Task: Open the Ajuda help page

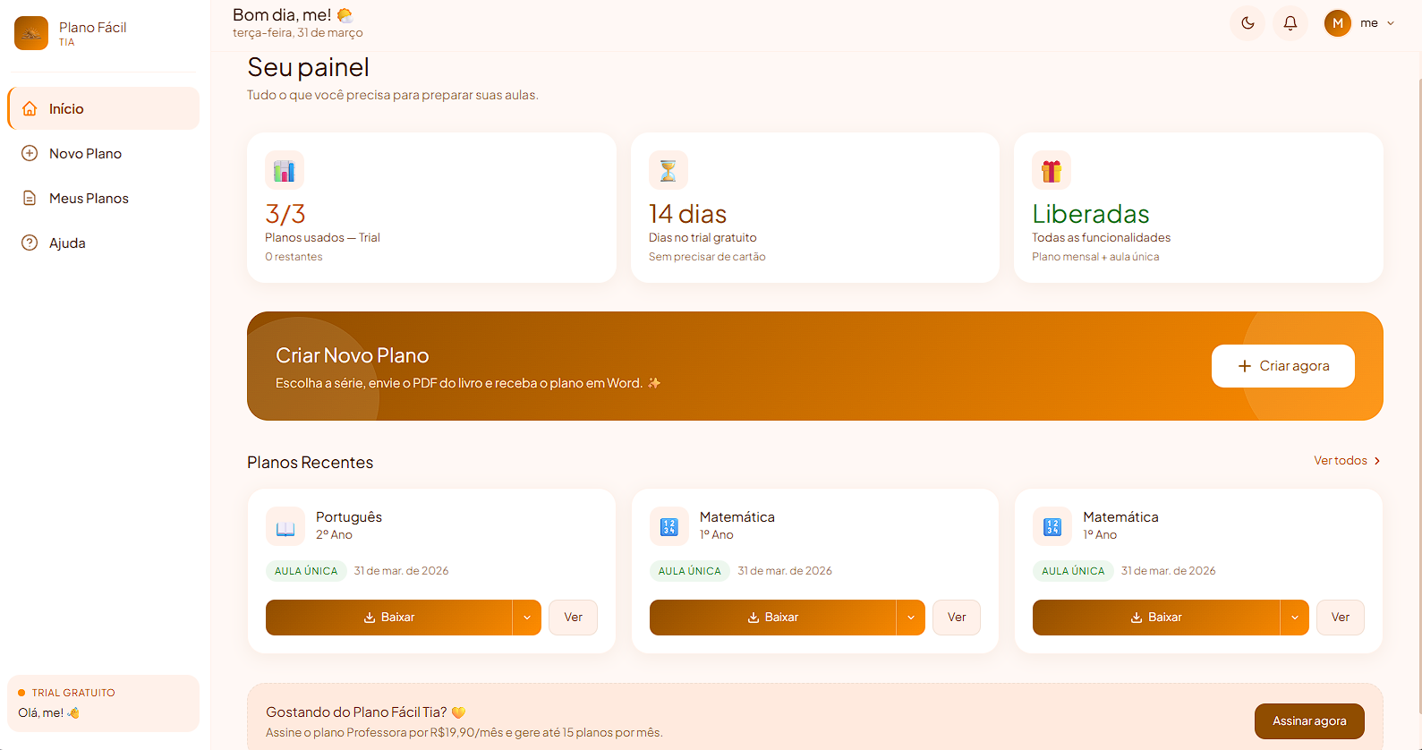Action: coord(67,243)
